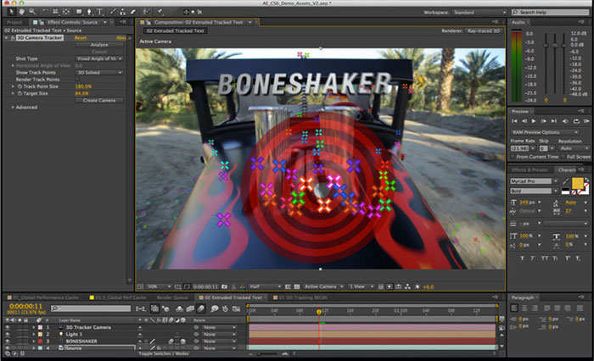The width and height of the screenshot is (594, 361).
Task: Click the 02 Extruded Tracked Text breadcrumb
Action: click(175, 31)
